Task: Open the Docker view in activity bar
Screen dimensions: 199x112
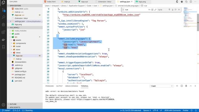Action: tap(3, 40)
